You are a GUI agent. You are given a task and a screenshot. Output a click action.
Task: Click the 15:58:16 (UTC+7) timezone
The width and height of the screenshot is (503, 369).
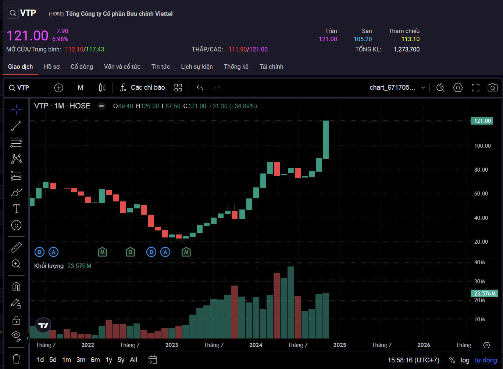(x=414, y=360)
